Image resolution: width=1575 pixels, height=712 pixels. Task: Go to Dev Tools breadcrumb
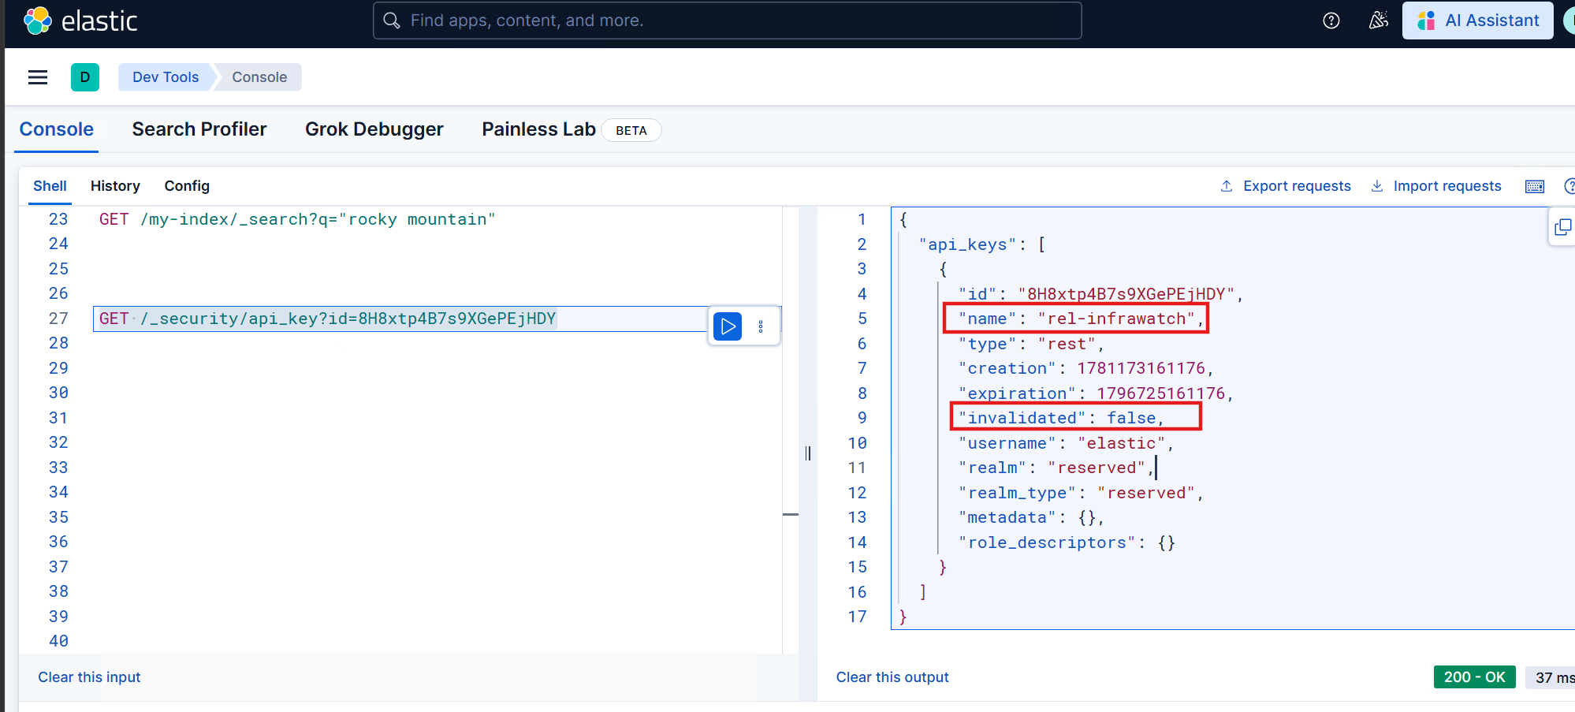point(166,77)
